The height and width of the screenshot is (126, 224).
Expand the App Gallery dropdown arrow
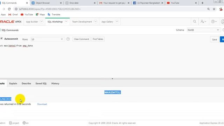pos(117,21)
